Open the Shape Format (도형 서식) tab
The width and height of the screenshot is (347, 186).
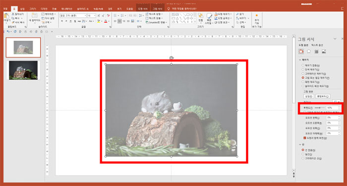point(143,8)
